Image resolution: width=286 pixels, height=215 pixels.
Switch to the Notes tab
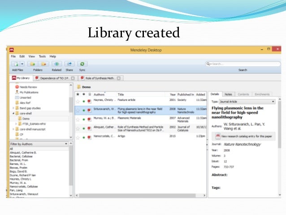pyautogui.click(x=228, y=94)
